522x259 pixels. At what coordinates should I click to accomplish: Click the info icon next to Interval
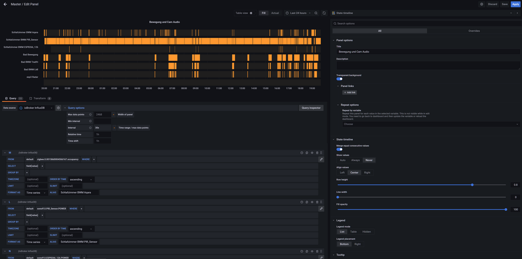pyautogui.click(x=90, y=128)
